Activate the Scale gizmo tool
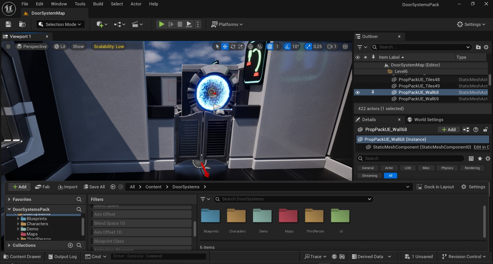 click(x=240, y=47)
